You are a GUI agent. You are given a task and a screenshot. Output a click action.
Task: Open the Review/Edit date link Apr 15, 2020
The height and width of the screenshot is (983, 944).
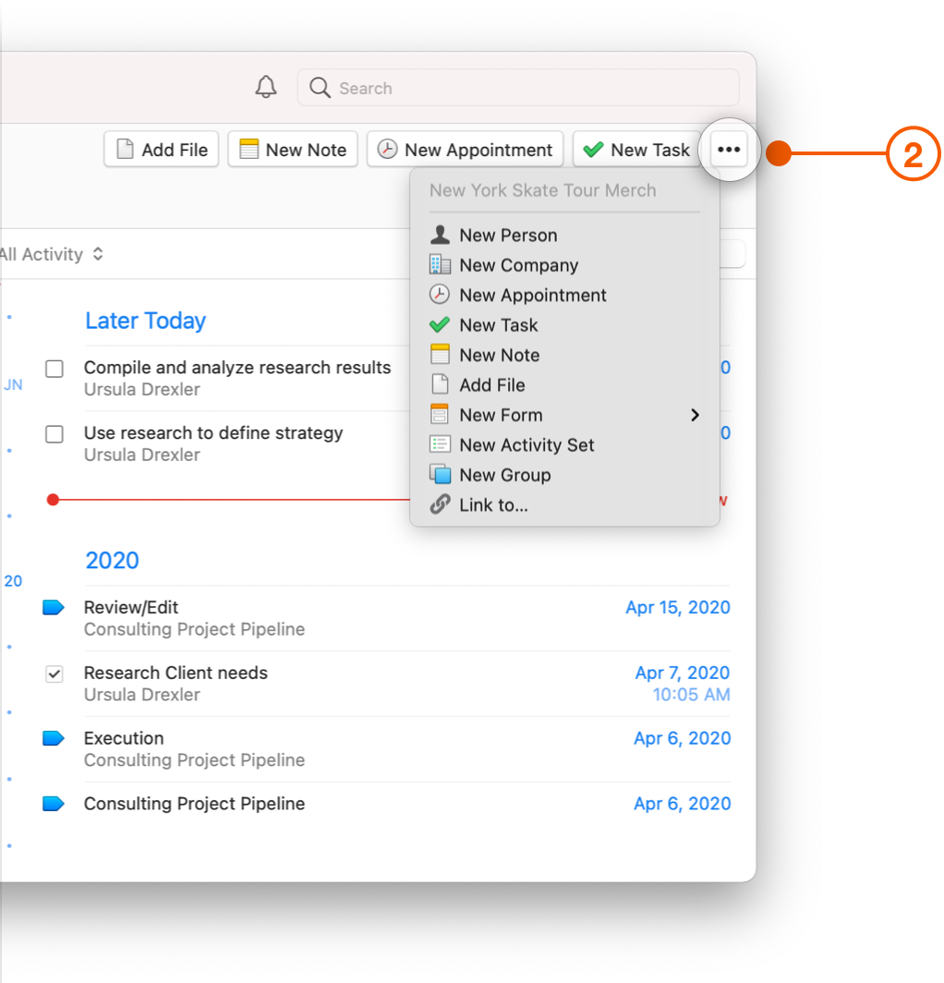click(677, 607)
